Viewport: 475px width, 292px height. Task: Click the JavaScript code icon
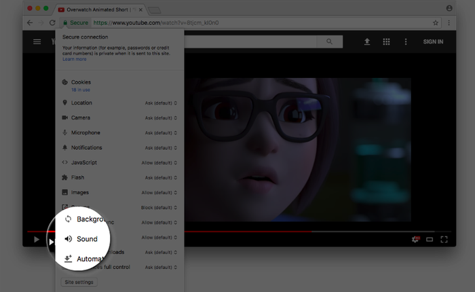[x=64, y=162]
